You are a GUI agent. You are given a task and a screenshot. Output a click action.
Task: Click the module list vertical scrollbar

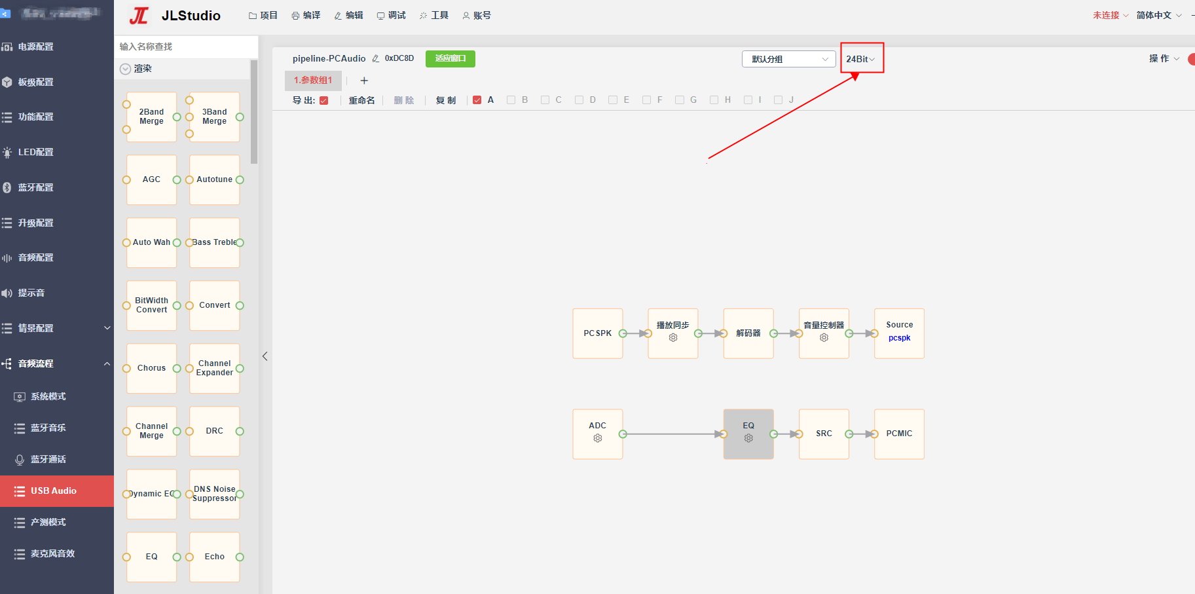tap(254, 112)
